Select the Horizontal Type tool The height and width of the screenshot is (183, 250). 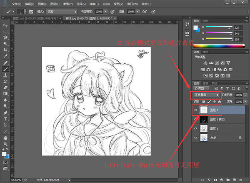[5, 119]
